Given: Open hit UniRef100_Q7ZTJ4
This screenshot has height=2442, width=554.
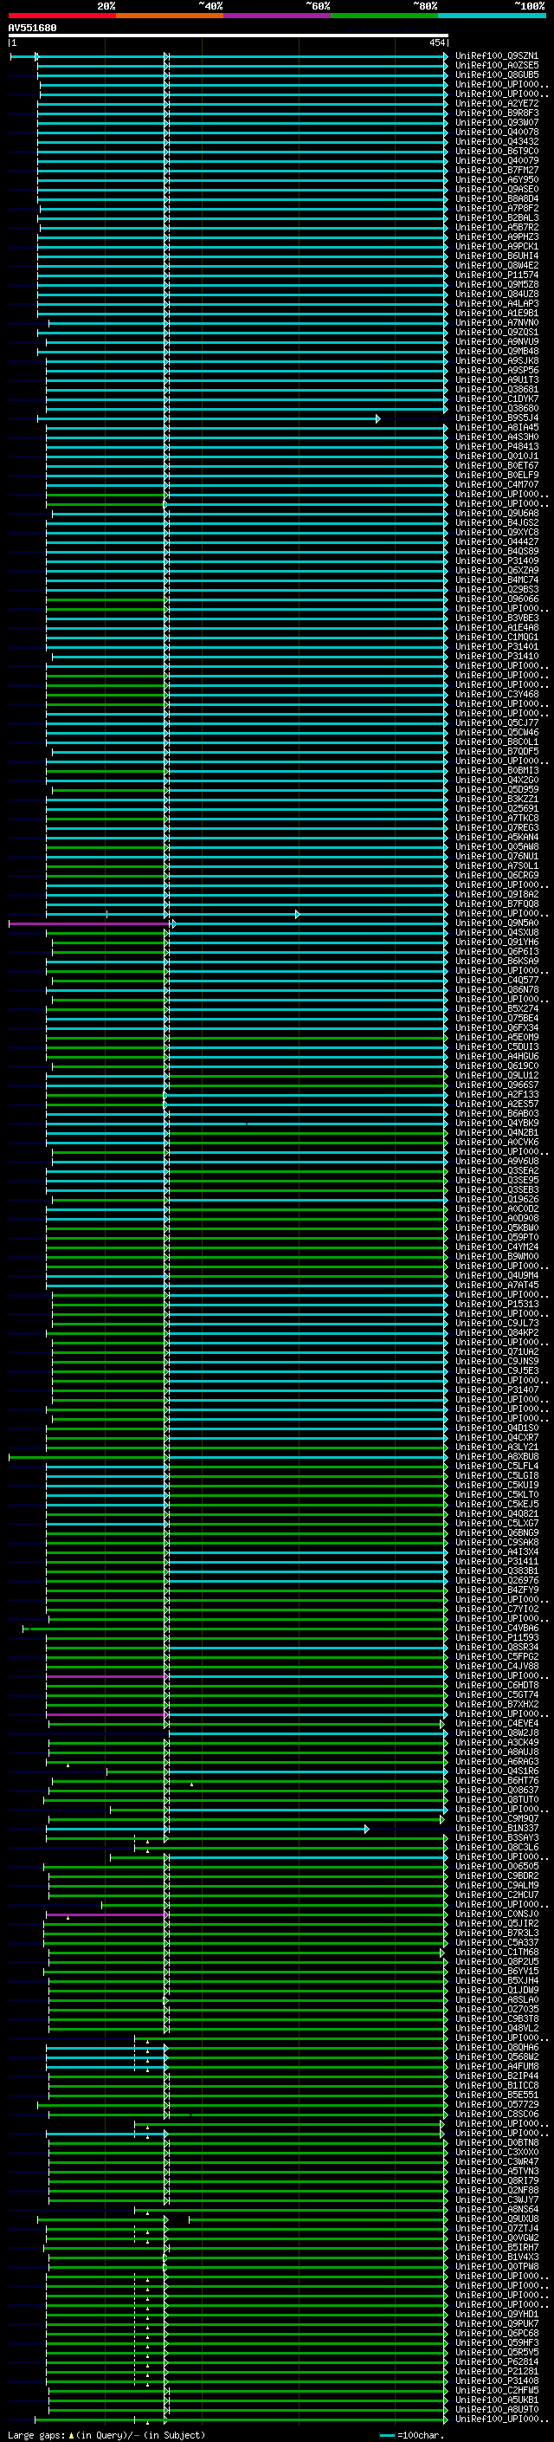Looking at the screenshot, I should point(496,2230).
